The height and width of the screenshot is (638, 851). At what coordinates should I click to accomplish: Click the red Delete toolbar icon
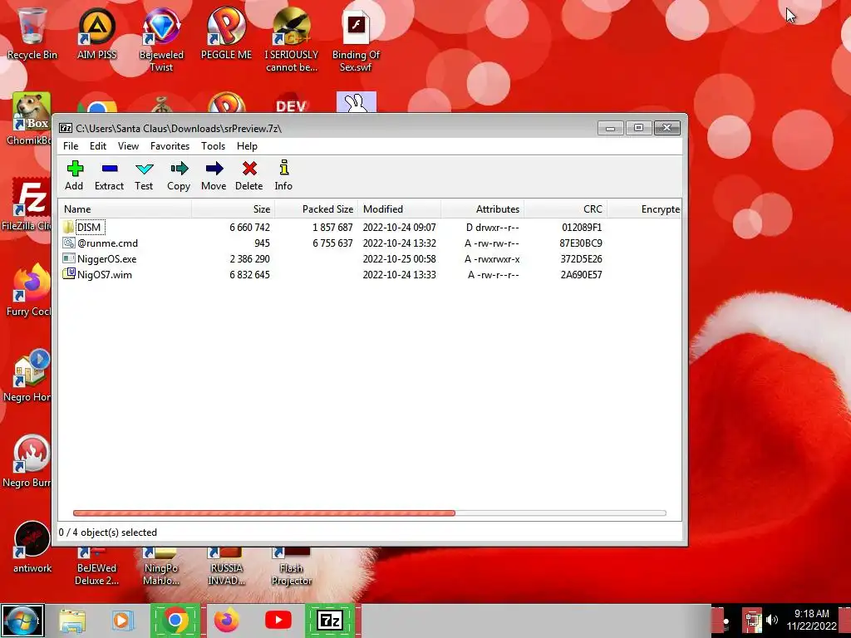tap(249, 169)
